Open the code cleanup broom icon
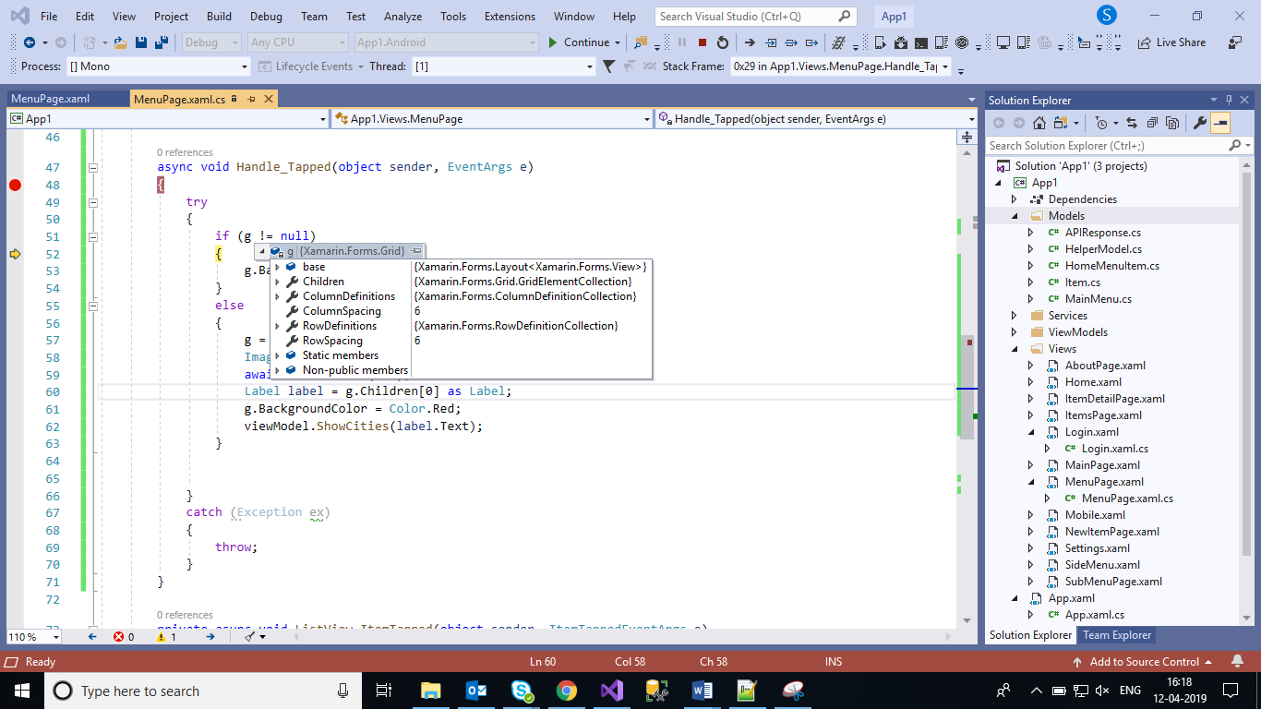The height and width of the screenshot is (709, 1261). 249,637
